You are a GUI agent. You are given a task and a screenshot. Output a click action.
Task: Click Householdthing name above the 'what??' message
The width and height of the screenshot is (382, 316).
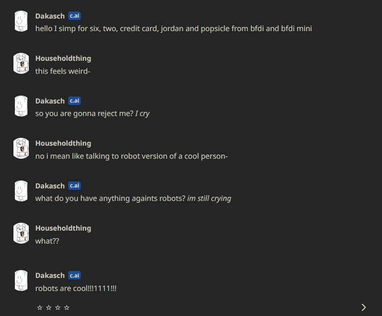[63, 228]
